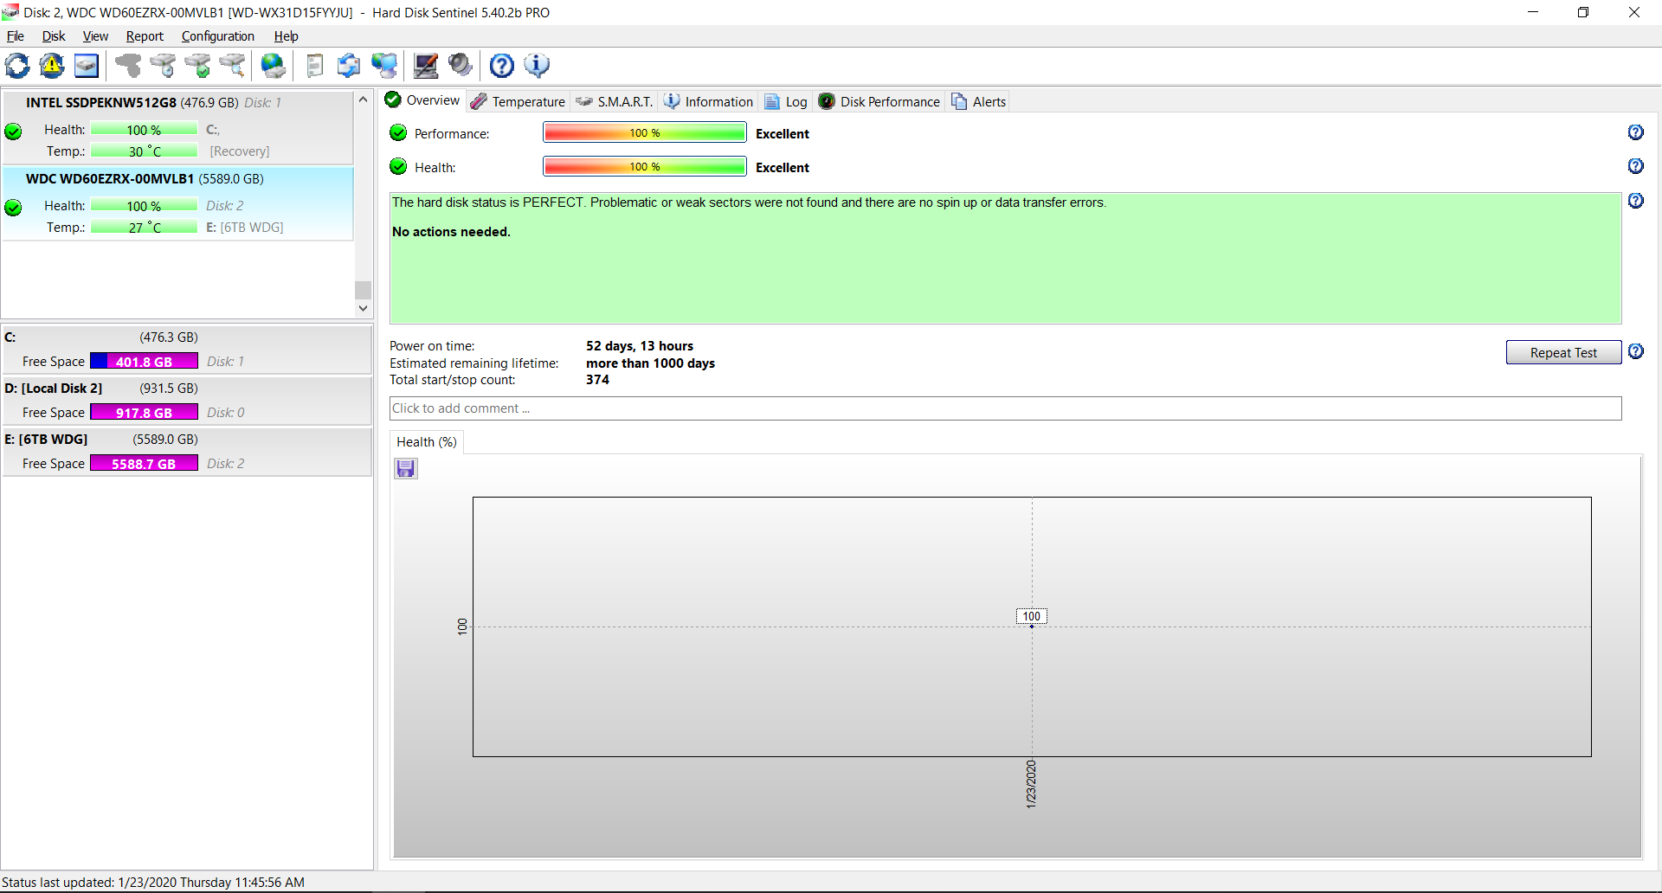Click the help icon beside Performance bar
The height and width of the screenshot is (893, 1662).
point(1635,132)
